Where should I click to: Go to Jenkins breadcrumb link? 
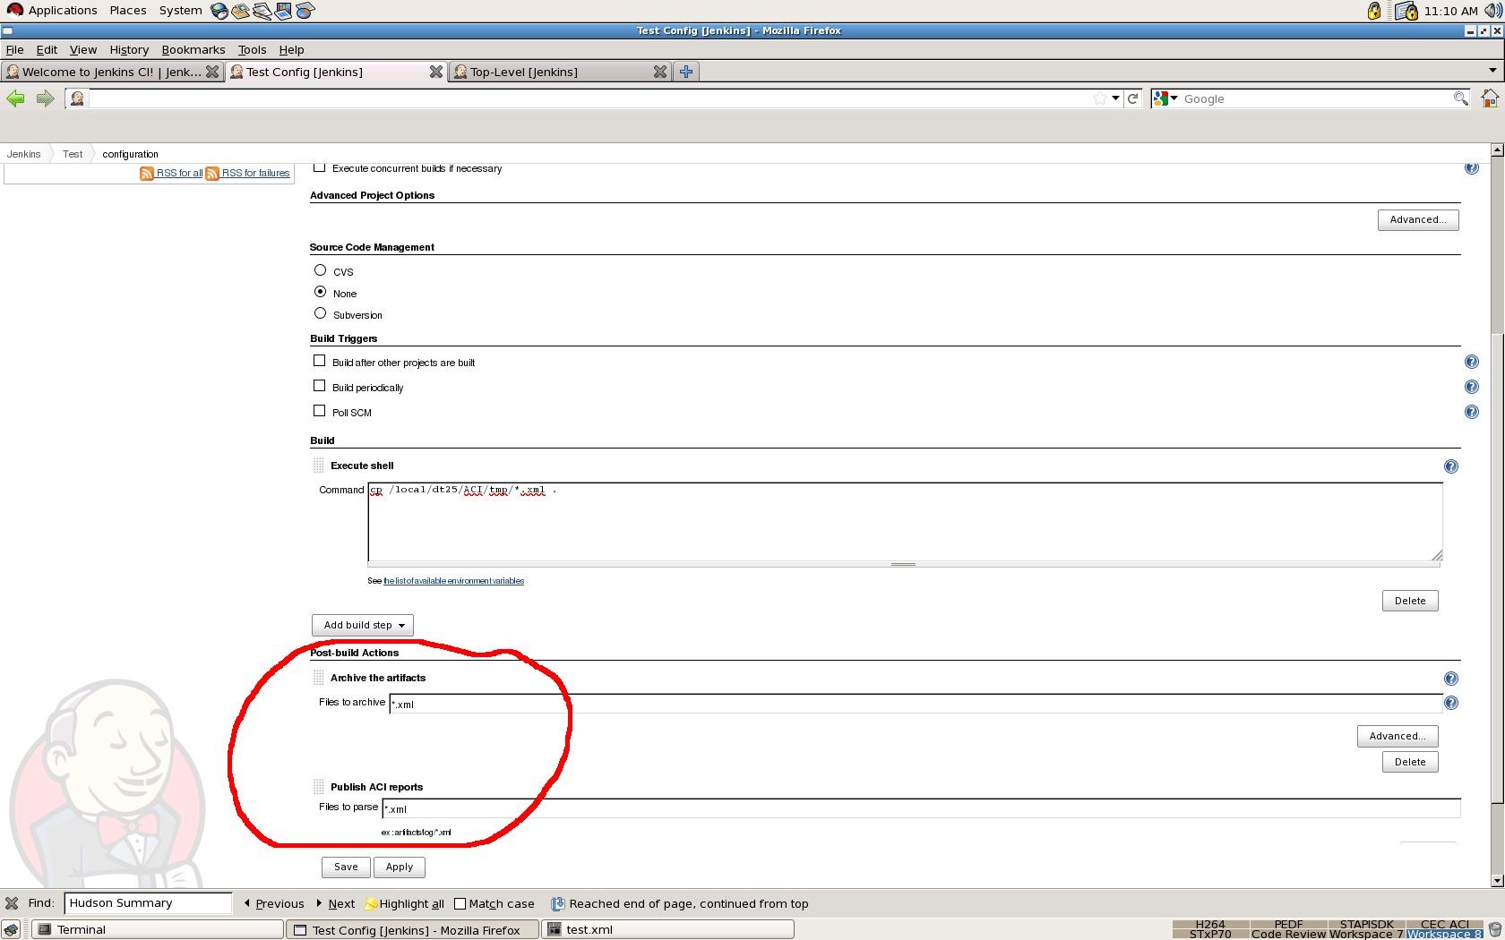tap(23, 154)
